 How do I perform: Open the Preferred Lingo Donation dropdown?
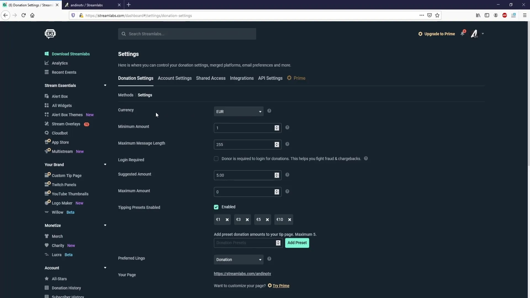(239, 260)
